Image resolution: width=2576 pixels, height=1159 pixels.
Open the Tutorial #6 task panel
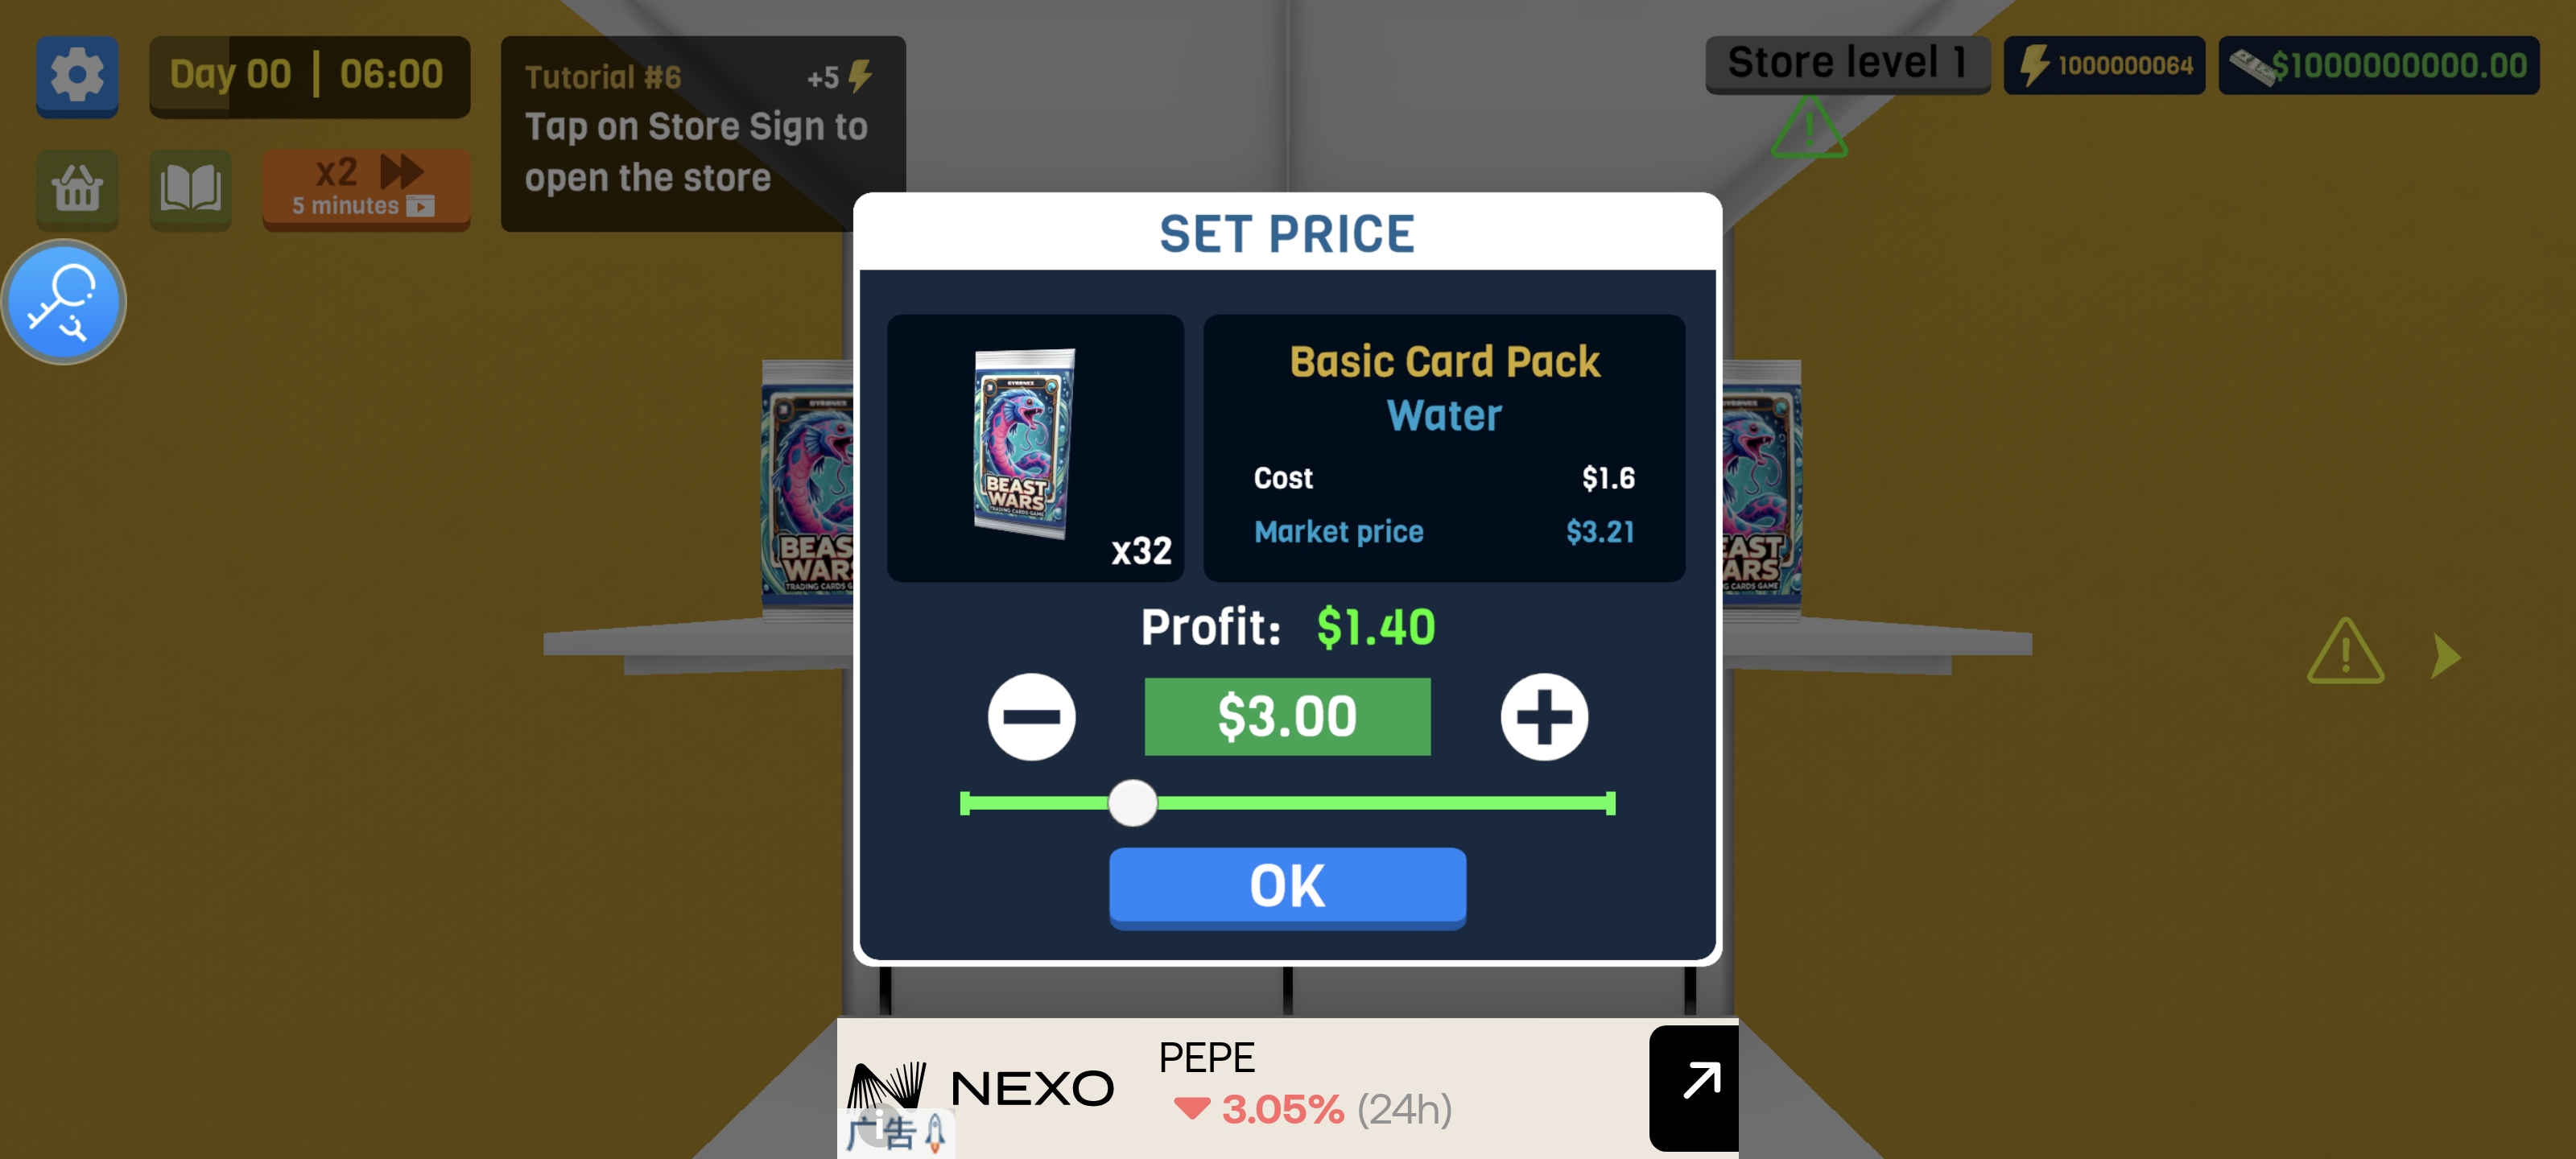pos(703,133)
